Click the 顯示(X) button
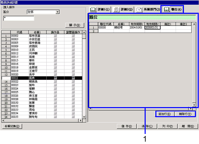 click(74, 25)
